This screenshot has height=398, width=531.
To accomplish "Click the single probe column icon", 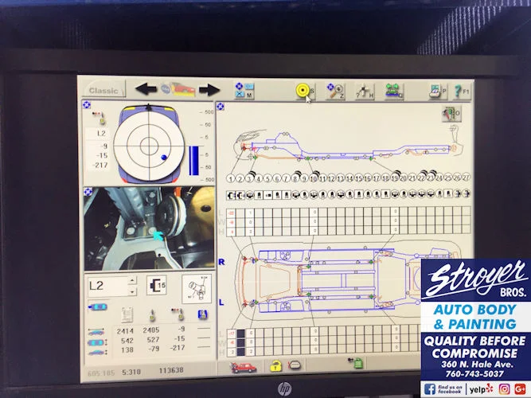I will coord(152,315).
